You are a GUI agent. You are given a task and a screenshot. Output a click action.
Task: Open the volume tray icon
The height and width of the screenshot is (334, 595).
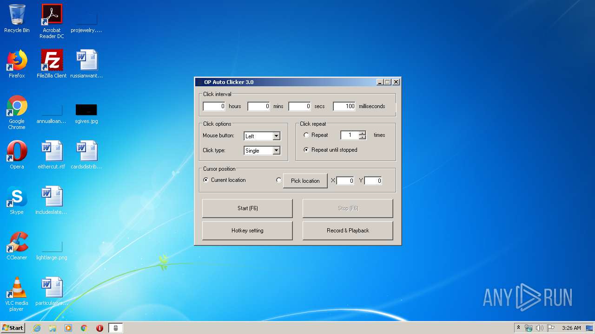(x=539, y=328)
